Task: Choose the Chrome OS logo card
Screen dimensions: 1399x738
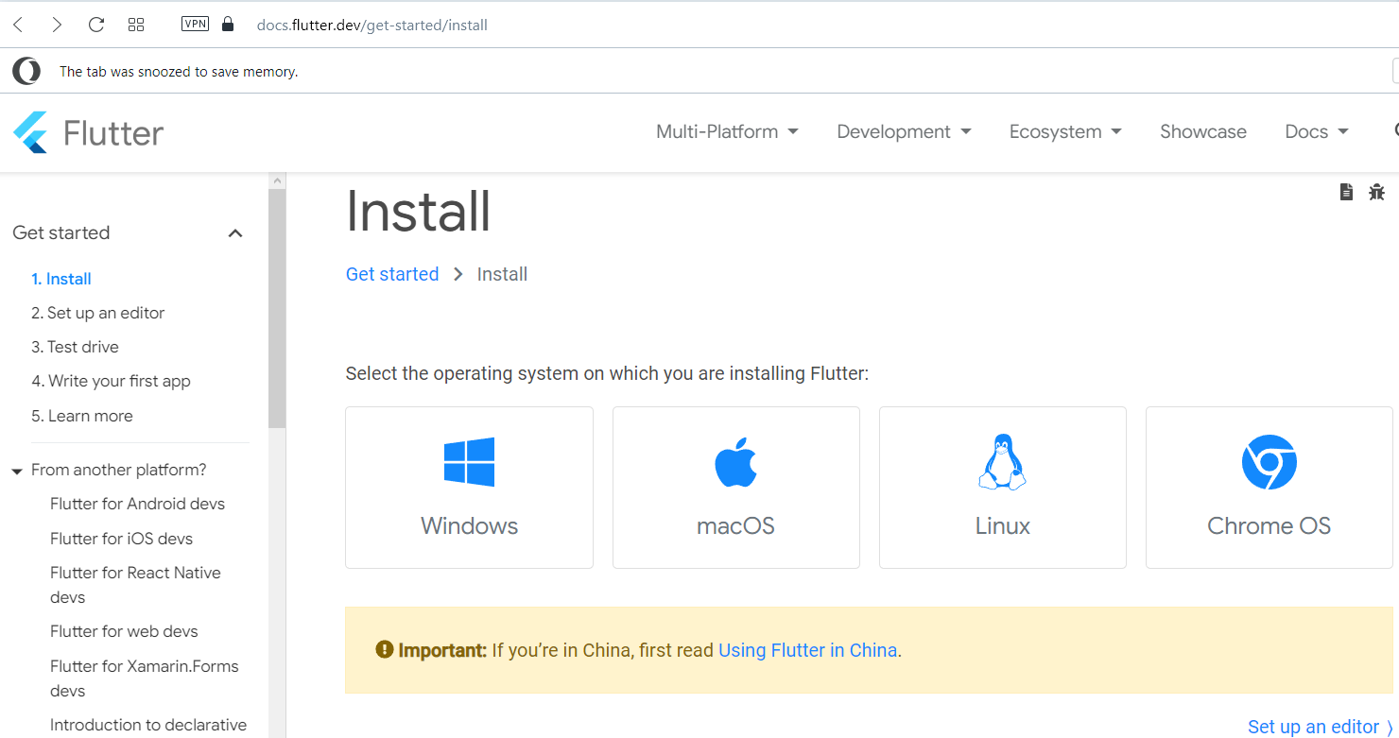Action: tap(1269, 488)
